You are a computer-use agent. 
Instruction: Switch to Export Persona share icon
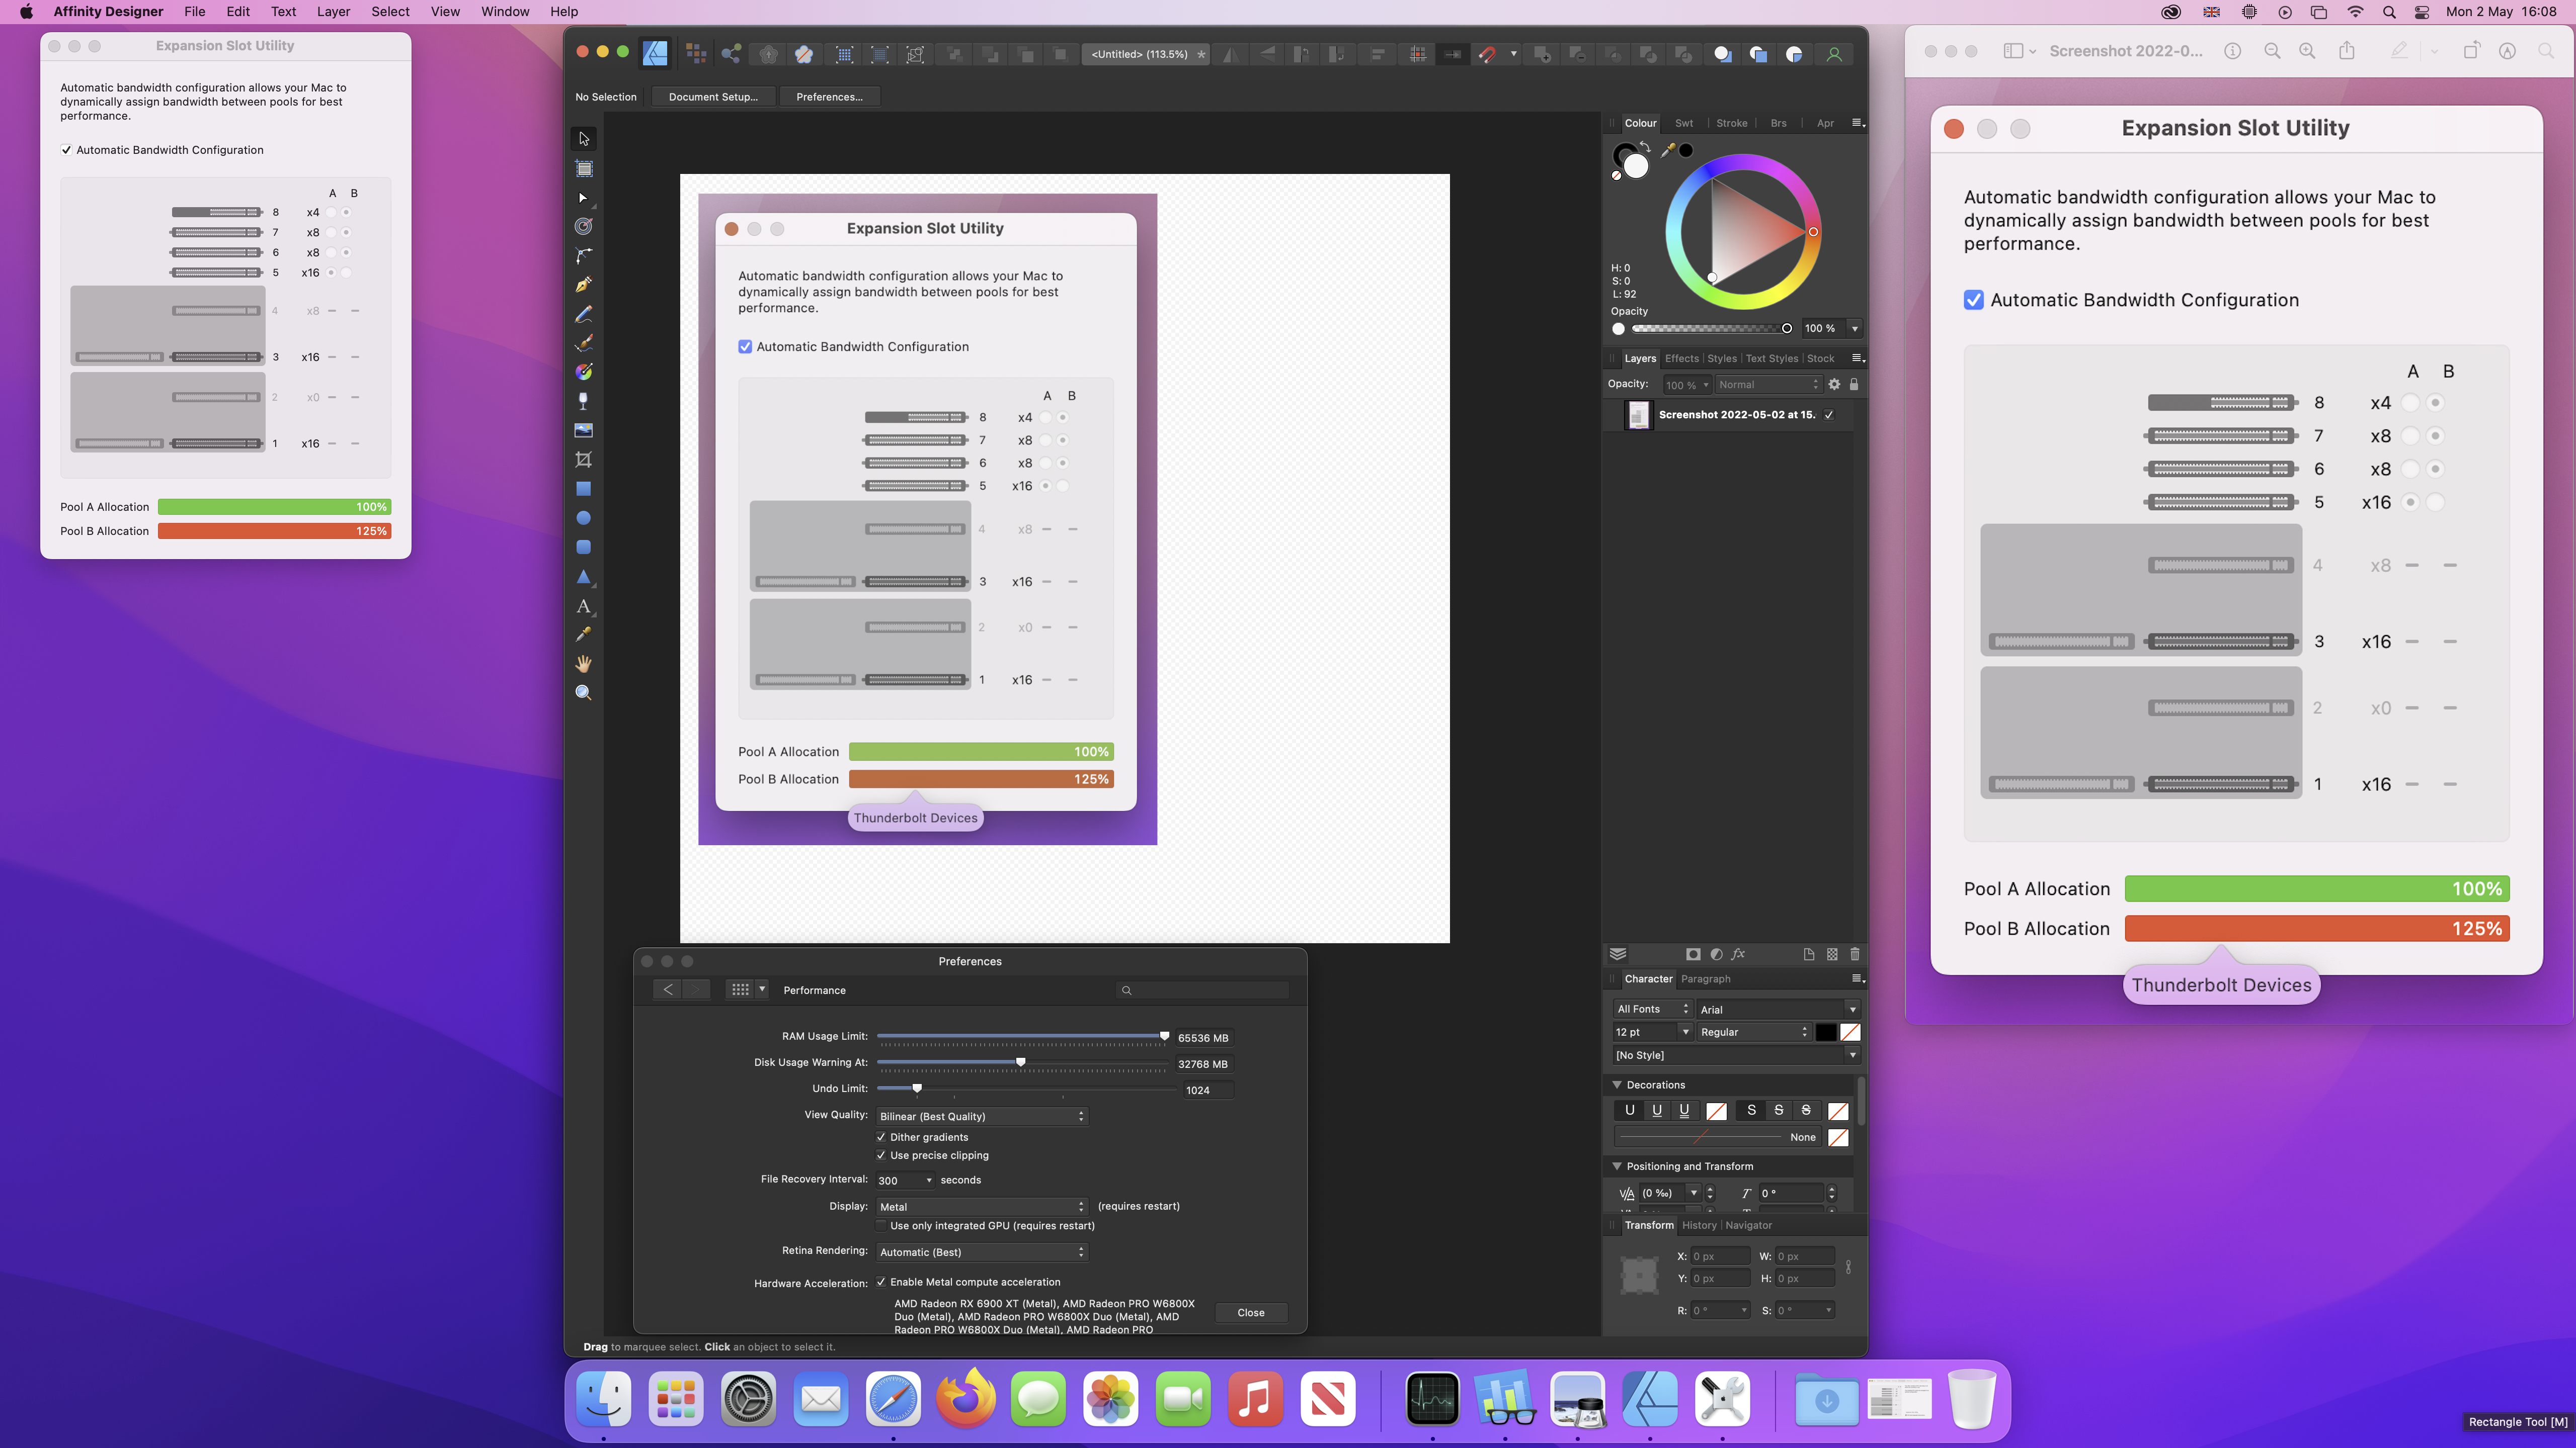(x=732, y=54)
